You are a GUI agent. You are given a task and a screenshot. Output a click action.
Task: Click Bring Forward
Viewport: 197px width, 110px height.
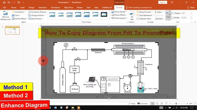pos(145,12)
